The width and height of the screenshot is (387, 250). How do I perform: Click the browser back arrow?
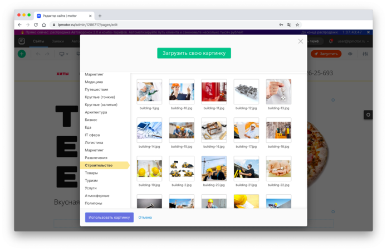(19, 25)
